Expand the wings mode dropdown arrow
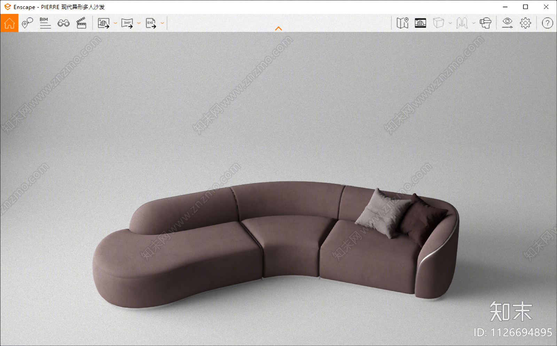The image size is (557, 346). tap(473, 23)
